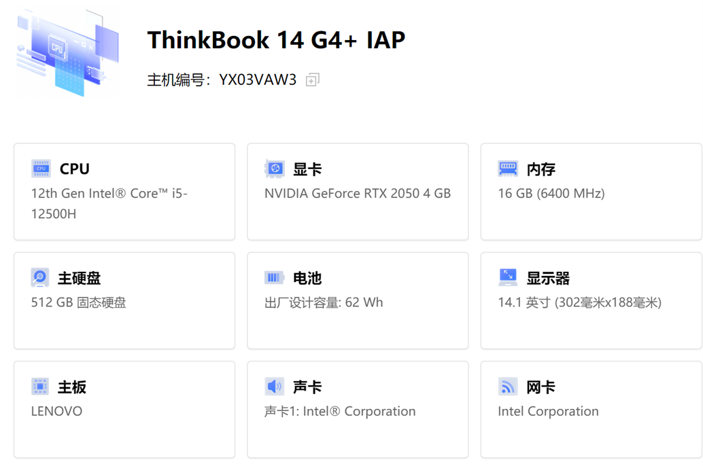Click LENOVO motherboard text
The width and height of the screenshot is (703, 466).
pos(56,412)
